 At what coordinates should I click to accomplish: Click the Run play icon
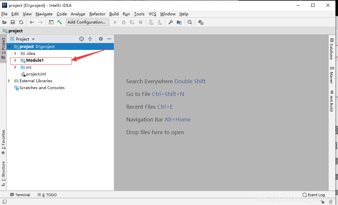[x=115, y=22]
